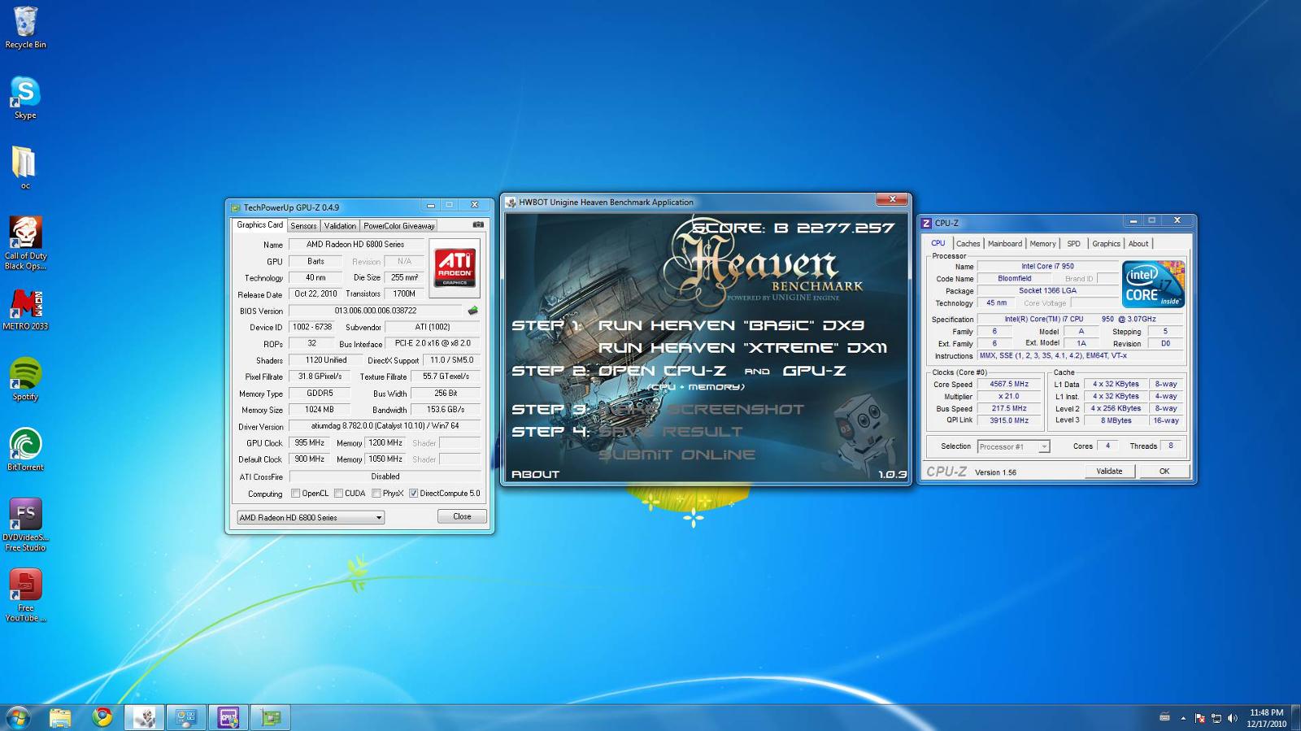Click the volume speaker tray icon

(x=1233, y=718)
